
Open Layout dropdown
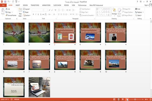click(27, 9)
